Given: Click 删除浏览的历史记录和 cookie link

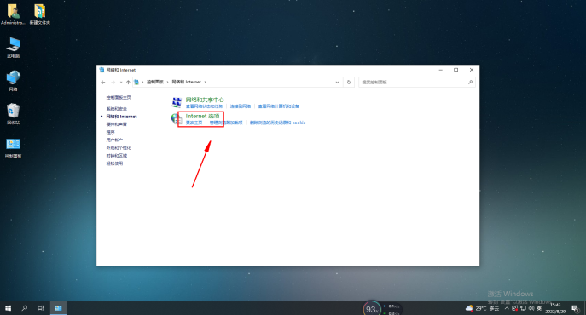Looking at the screenshot, I should pyautogui.click(x=278, y=123).
